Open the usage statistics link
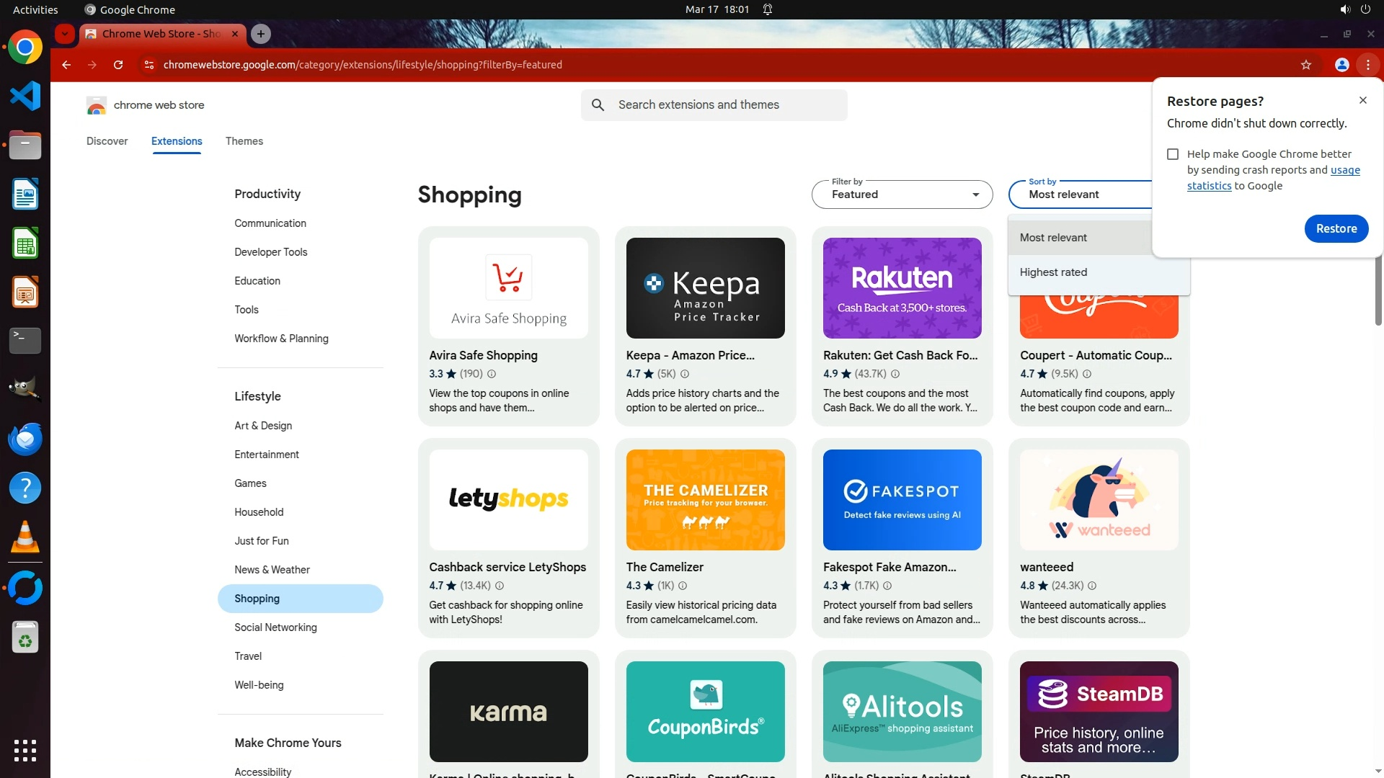 coord(1344,170)
